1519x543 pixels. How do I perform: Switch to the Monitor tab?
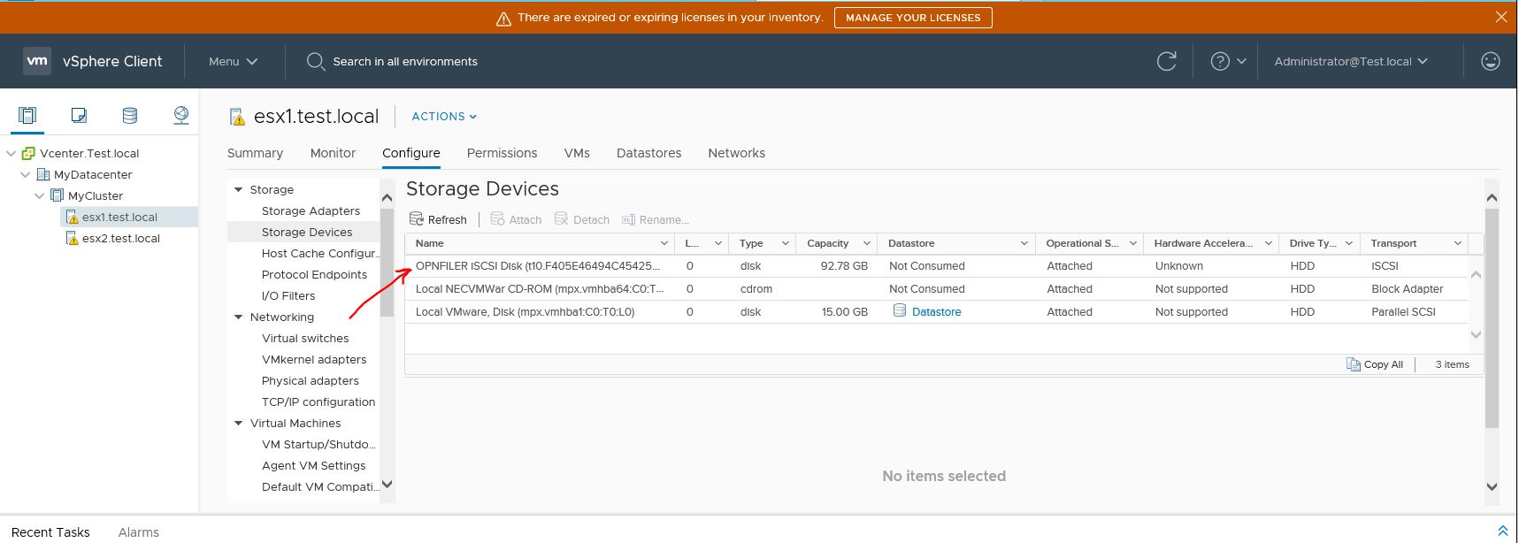coord(333,153)
